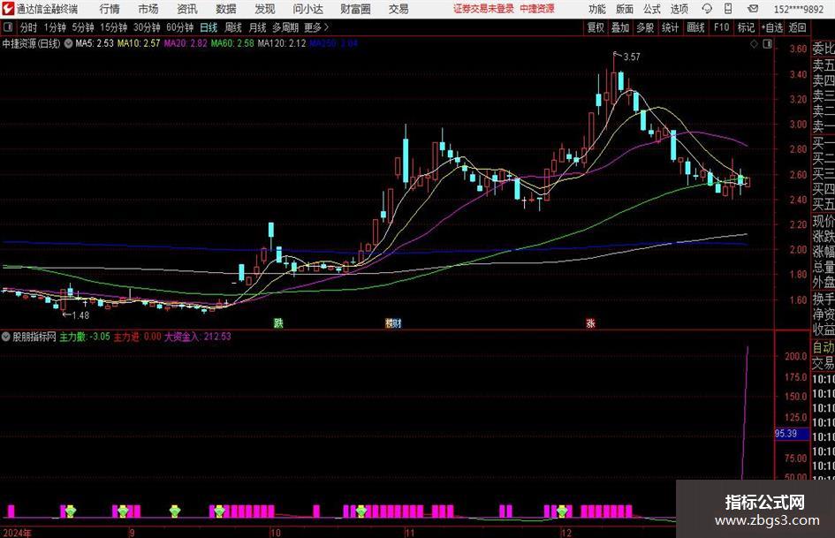Toggle the left panel icon beside 分时
The height and width of the screenshot is (538, 835).
(x=8, y=27)
